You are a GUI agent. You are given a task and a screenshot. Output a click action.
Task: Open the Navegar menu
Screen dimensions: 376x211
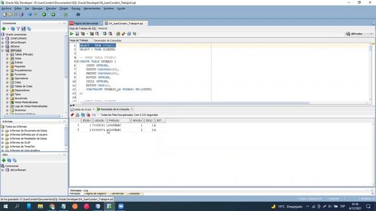coord(38,8)
